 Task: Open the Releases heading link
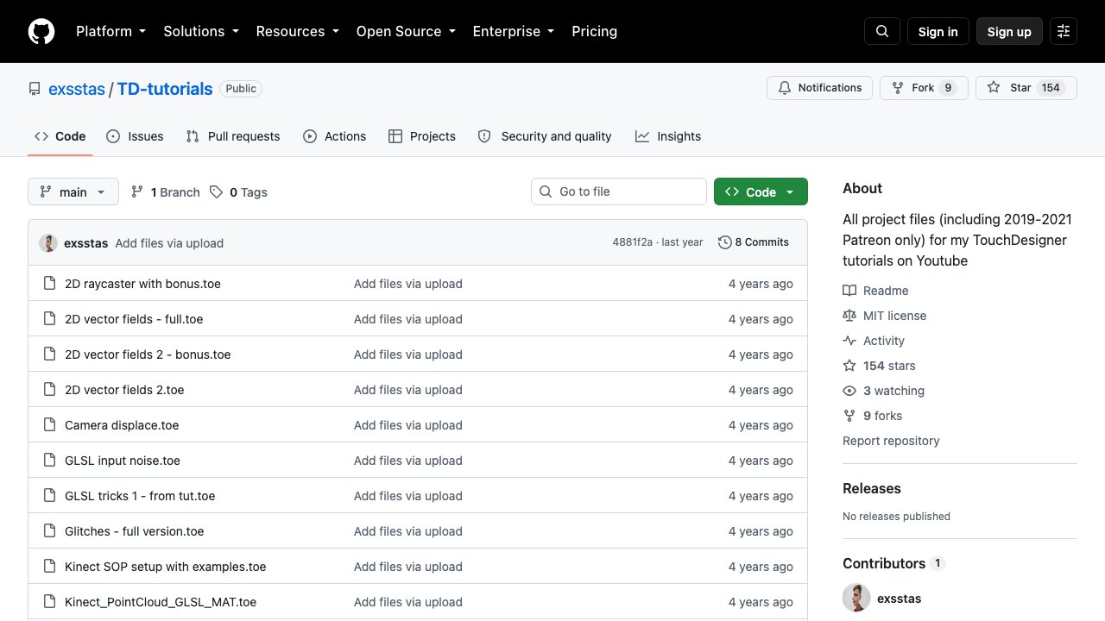(872, 488)
